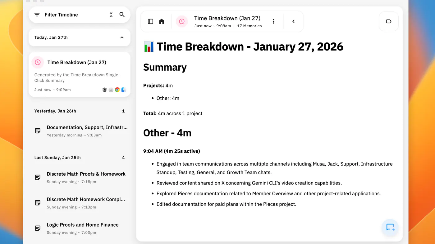Image resolution: width=435 pixels, height=244 pixels.
Task: Click the pink clock icon on sidebar card
Action: tap(38, 62)
